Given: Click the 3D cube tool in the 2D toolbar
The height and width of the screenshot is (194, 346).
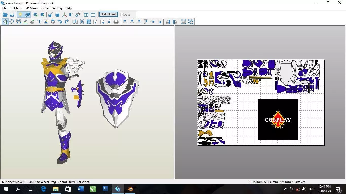Looking at the screenshot, I should 53,22.
